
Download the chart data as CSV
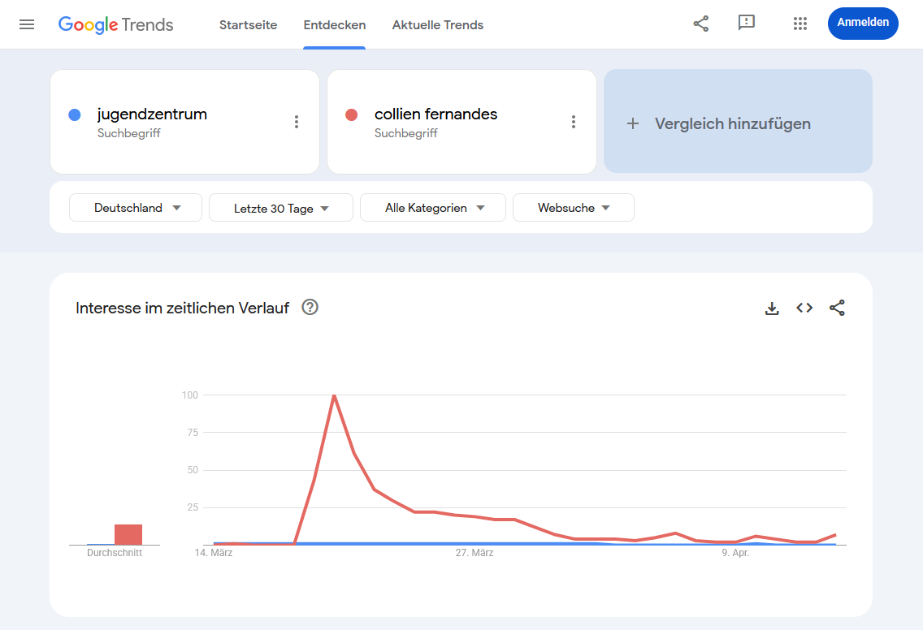[x=772, y=308]
